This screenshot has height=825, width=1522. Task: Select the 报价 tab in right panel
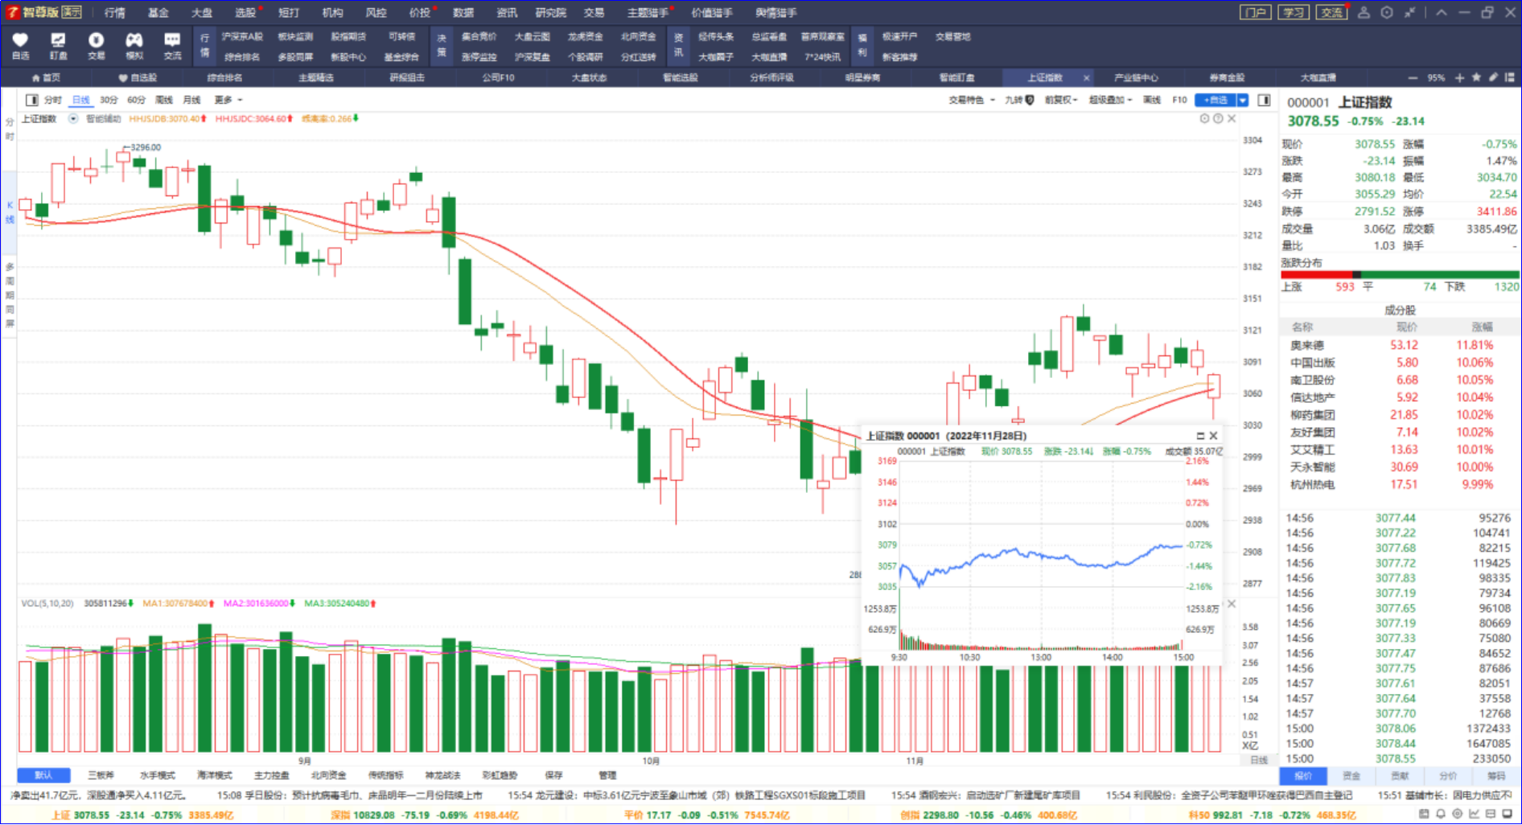[1303, 776]
